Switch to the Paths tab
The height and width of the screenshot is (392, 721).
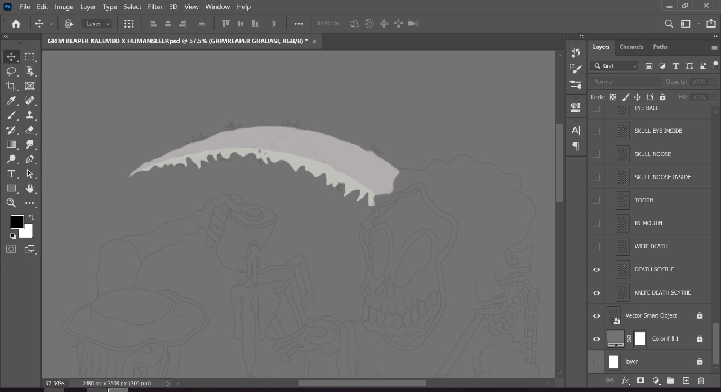660,47
